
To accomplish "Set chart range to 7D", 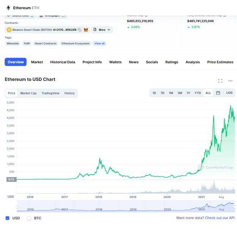I will (162, 93).
